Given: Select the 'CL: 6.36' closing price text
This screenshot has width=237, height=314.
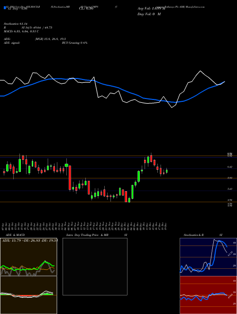Looking at the screenshot, I should point(86,9).
